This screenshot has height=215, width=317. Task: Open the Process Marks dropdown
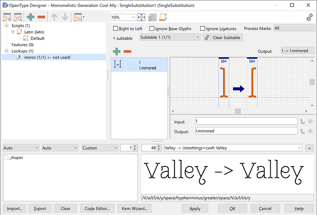[294, 28]
